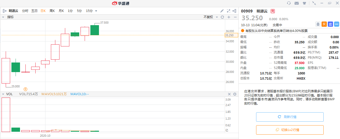Switch to 五日 five-day chart tab
The image size is (340, 139).
click(34, 11)
